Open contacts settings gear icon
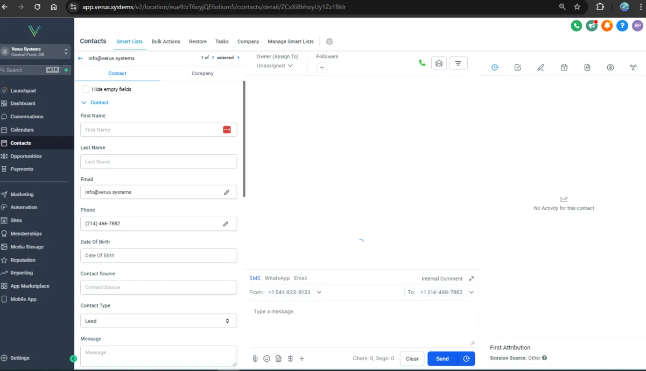 point(329,41)
